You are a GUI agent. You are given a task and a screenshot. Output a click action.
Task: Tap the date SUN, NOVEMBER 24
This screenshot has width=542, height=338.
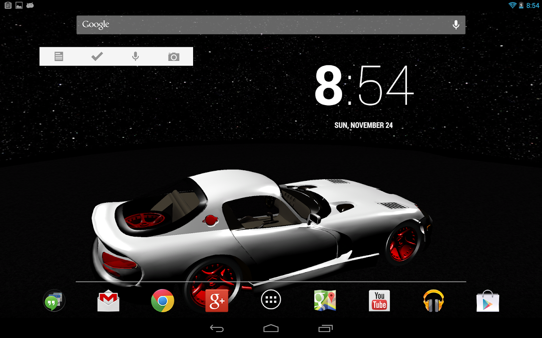point(364,125)
